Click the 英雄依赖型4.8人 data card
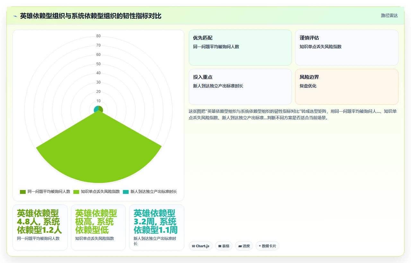Screen dimensions: 411x263 click(40, 227)
